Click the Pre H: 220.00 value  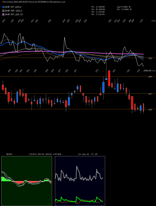98,9
